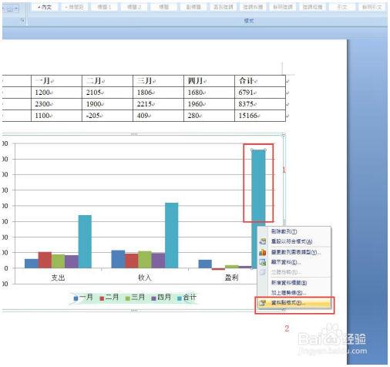Apply the 內文 style
Image resolution: width=390 pixels, height=367 pixels.
pos(45,7)
